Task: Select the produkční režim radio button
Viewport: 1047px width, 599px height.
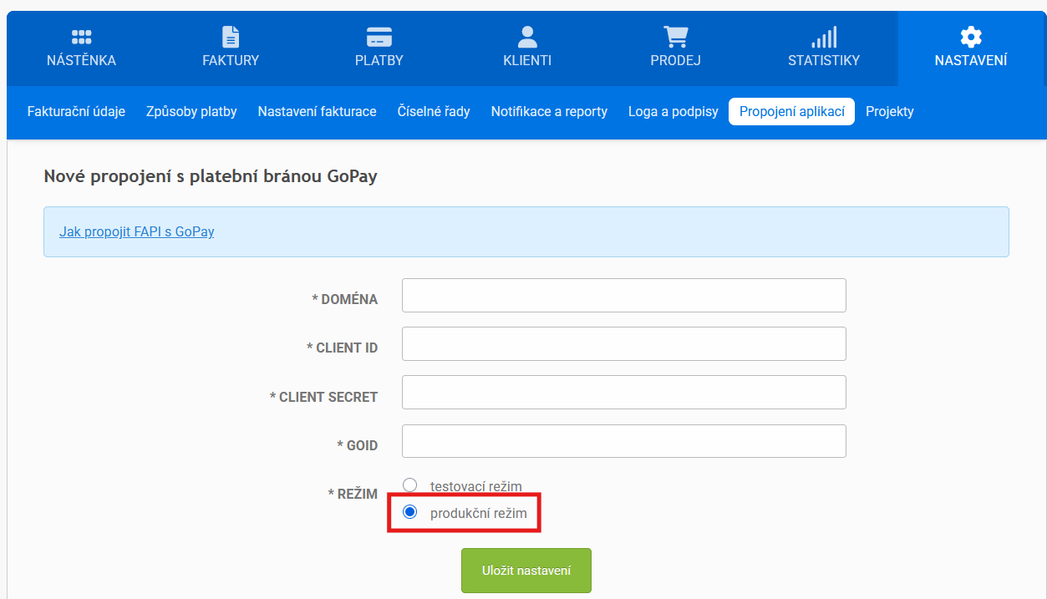Action: pyautogui.click(x=409, y=512)
